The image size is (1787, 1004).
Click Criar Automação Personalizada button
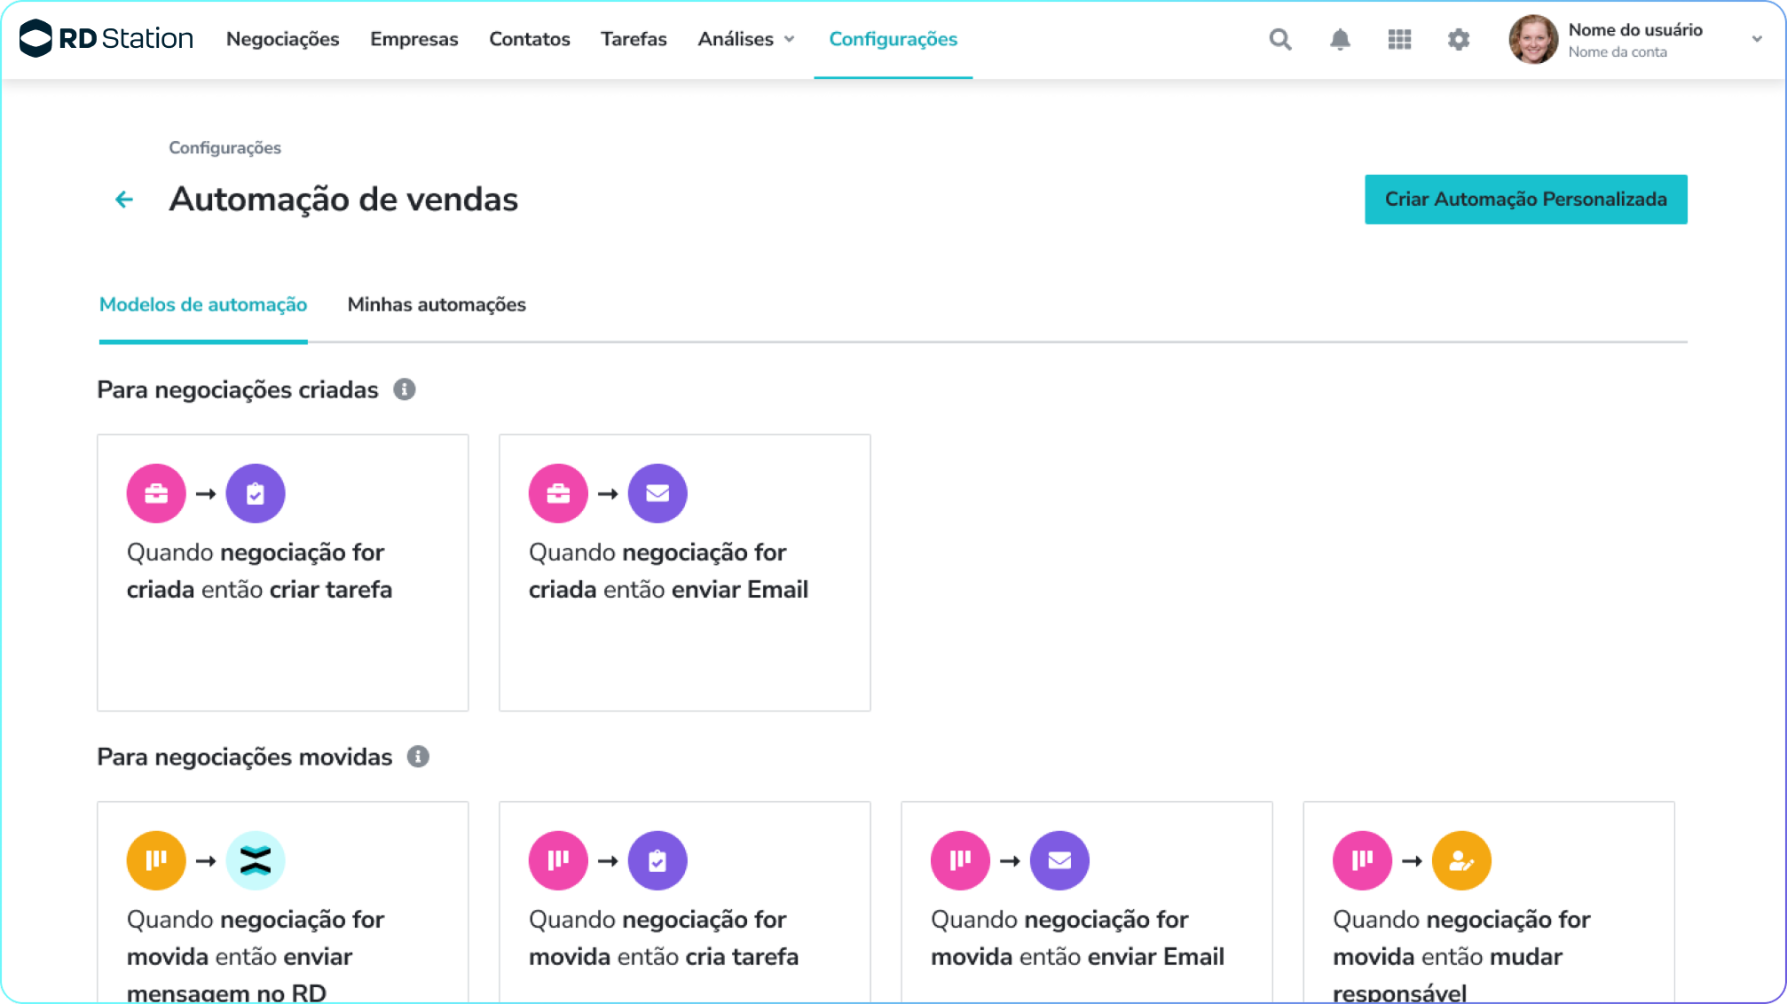pos(1526,200)
